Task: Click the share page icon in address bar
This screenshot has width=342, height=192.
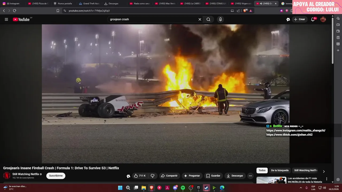Action: pos(238,11)
